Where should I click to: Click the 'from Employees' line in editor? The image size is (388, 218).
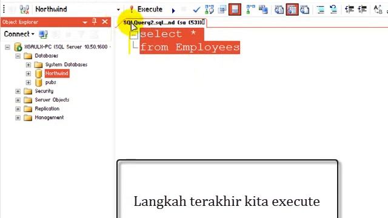click(x=190, y=47)
